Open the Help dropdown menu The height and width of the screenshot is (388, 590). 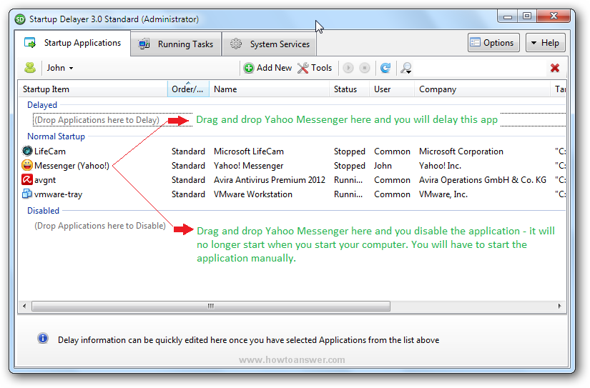point(545,42)
